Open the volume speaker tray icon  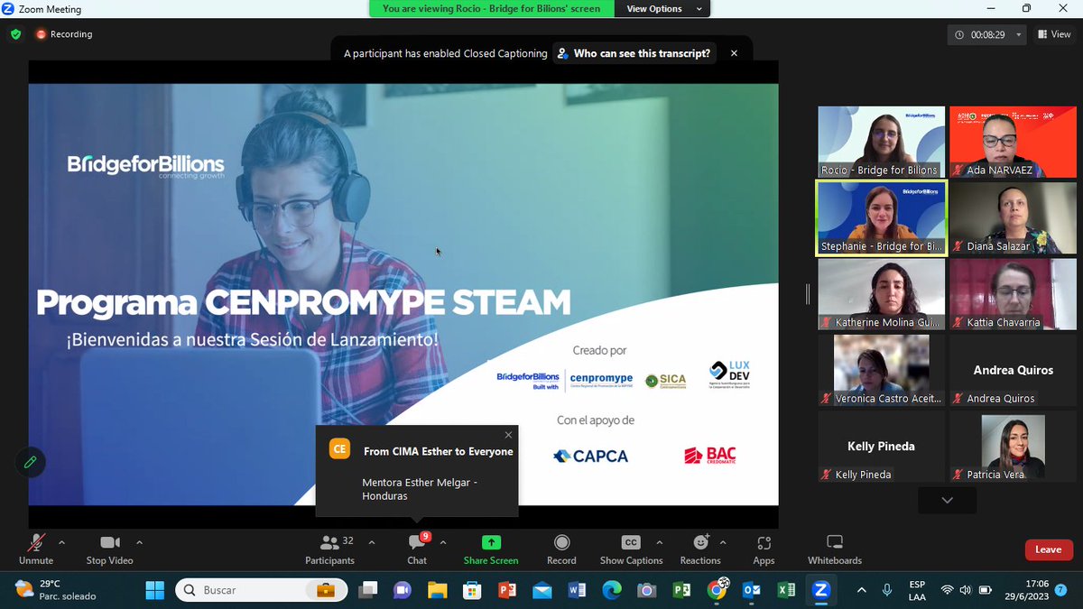966,590
